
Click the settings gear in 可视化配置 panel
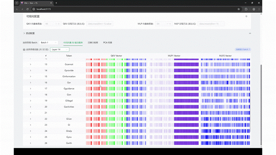pos(246,16)
